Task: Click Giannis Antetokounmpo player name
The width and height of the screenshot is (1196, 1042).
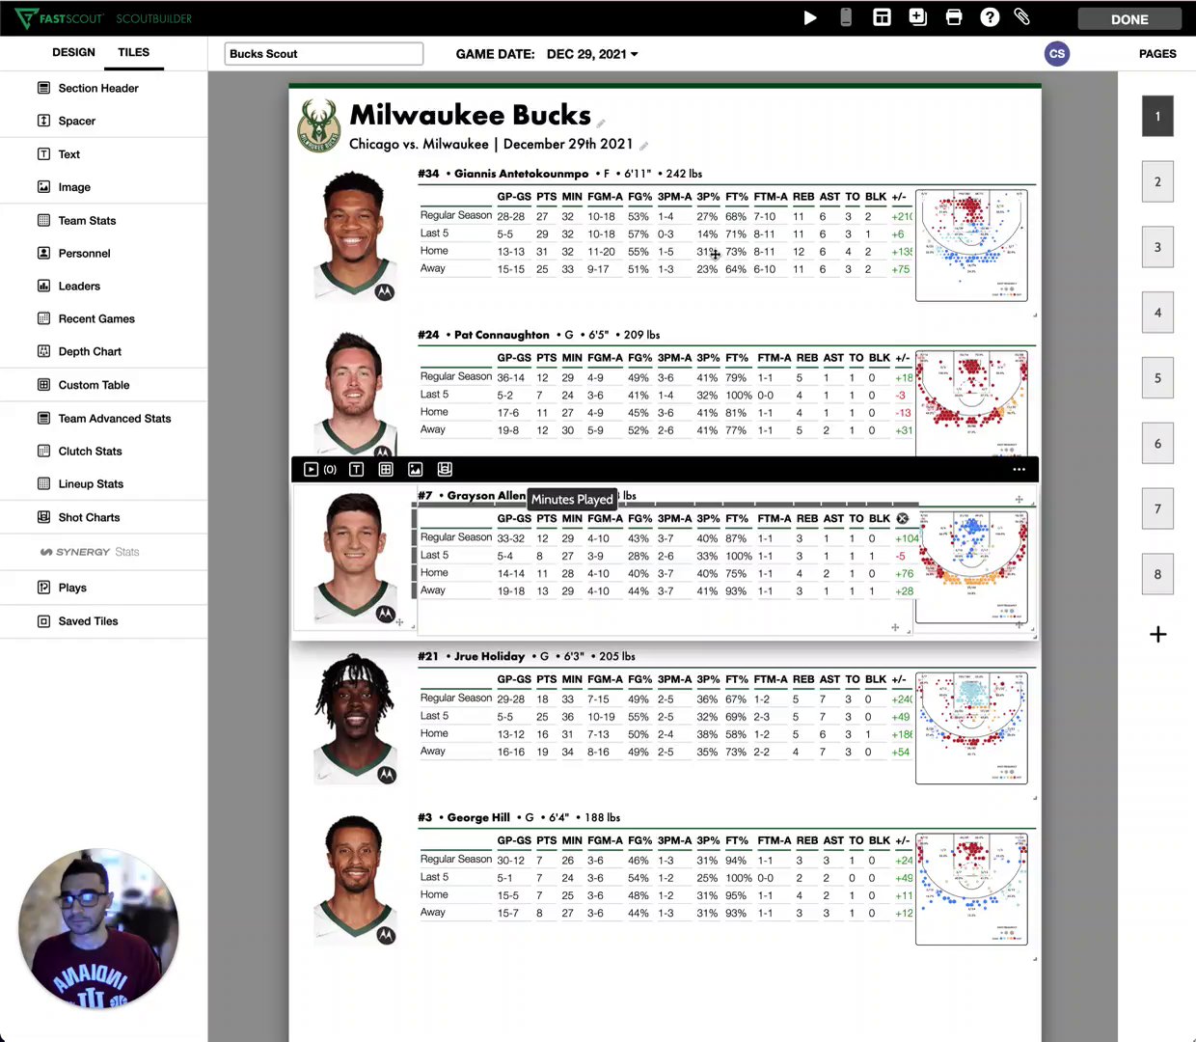Action: tap(521, 174)
